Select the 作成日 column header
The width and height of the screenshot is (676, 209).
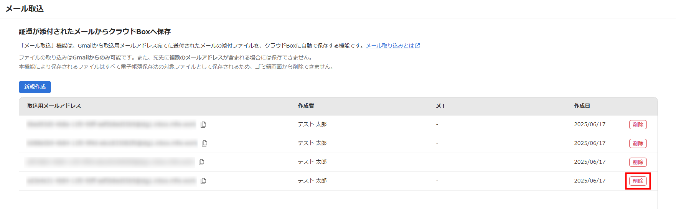click(x=582, y=106)
